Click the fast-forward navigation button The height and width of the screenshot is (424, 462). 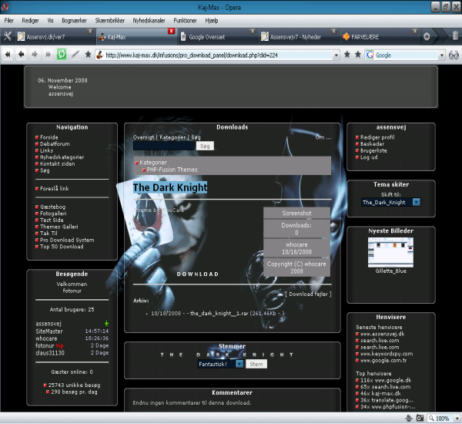48,54
